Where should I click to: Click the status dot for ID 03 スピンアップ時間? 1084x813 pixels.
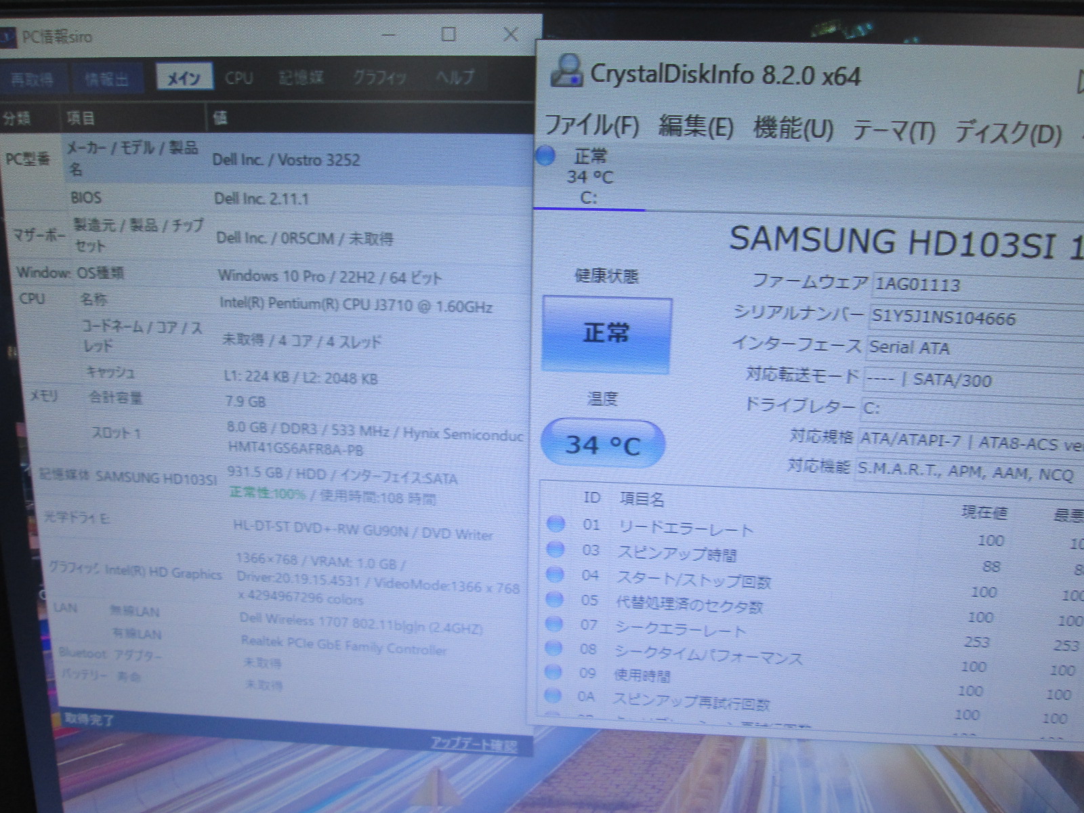555,548
